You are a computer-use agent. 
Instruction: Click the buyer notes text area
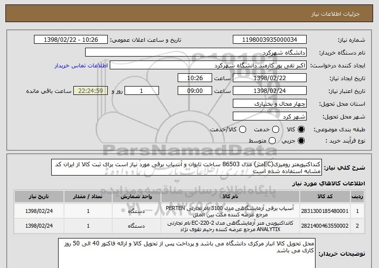[187, 254]
